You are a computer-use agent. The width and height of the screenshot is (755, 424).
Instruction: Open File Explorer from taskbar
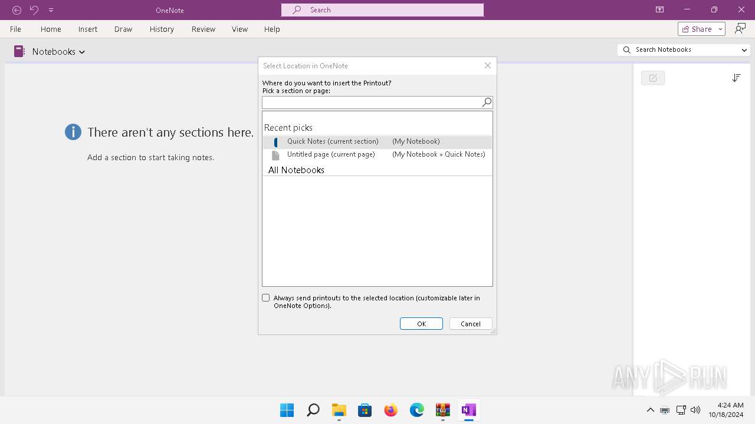pyautogui.click(x=339, y=410)
